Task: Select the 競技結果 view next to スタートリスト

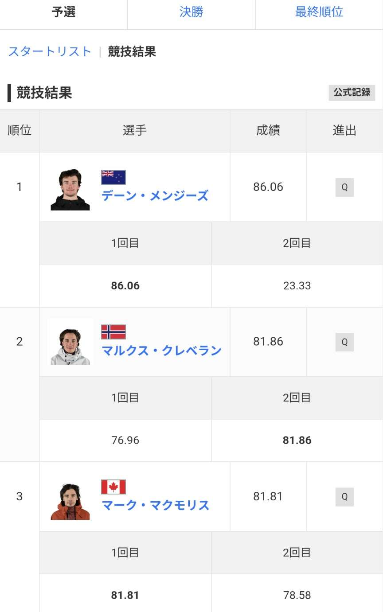Action: [x=132, y=51]
